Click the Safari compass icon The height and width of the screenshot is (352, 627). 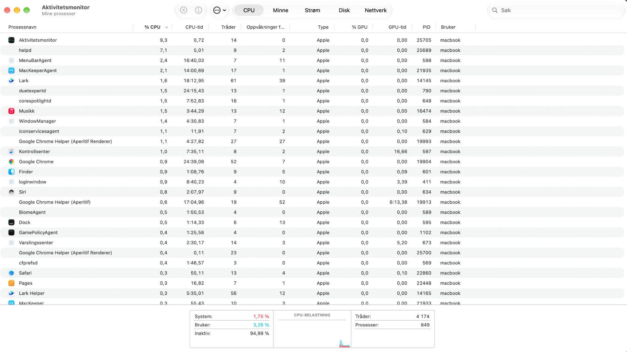11,273
